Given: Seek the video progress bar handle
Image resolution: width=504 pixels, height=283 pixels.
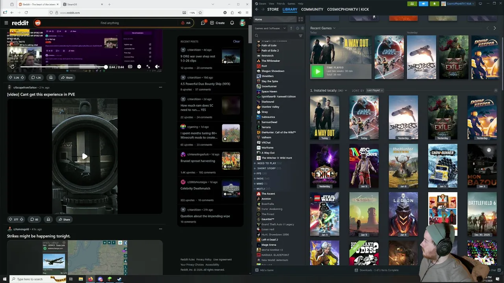Looking at the screenshot, I should [x=106, y=67].
